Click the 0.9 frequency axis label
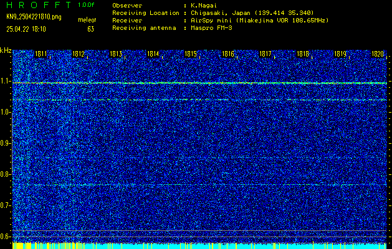Screen dimensions: 392x249 pos(5,143)
